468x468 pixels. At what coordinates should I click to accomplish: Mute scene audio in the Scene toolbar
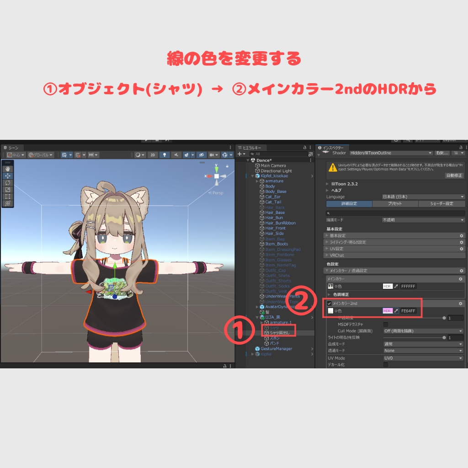(176, 154)
